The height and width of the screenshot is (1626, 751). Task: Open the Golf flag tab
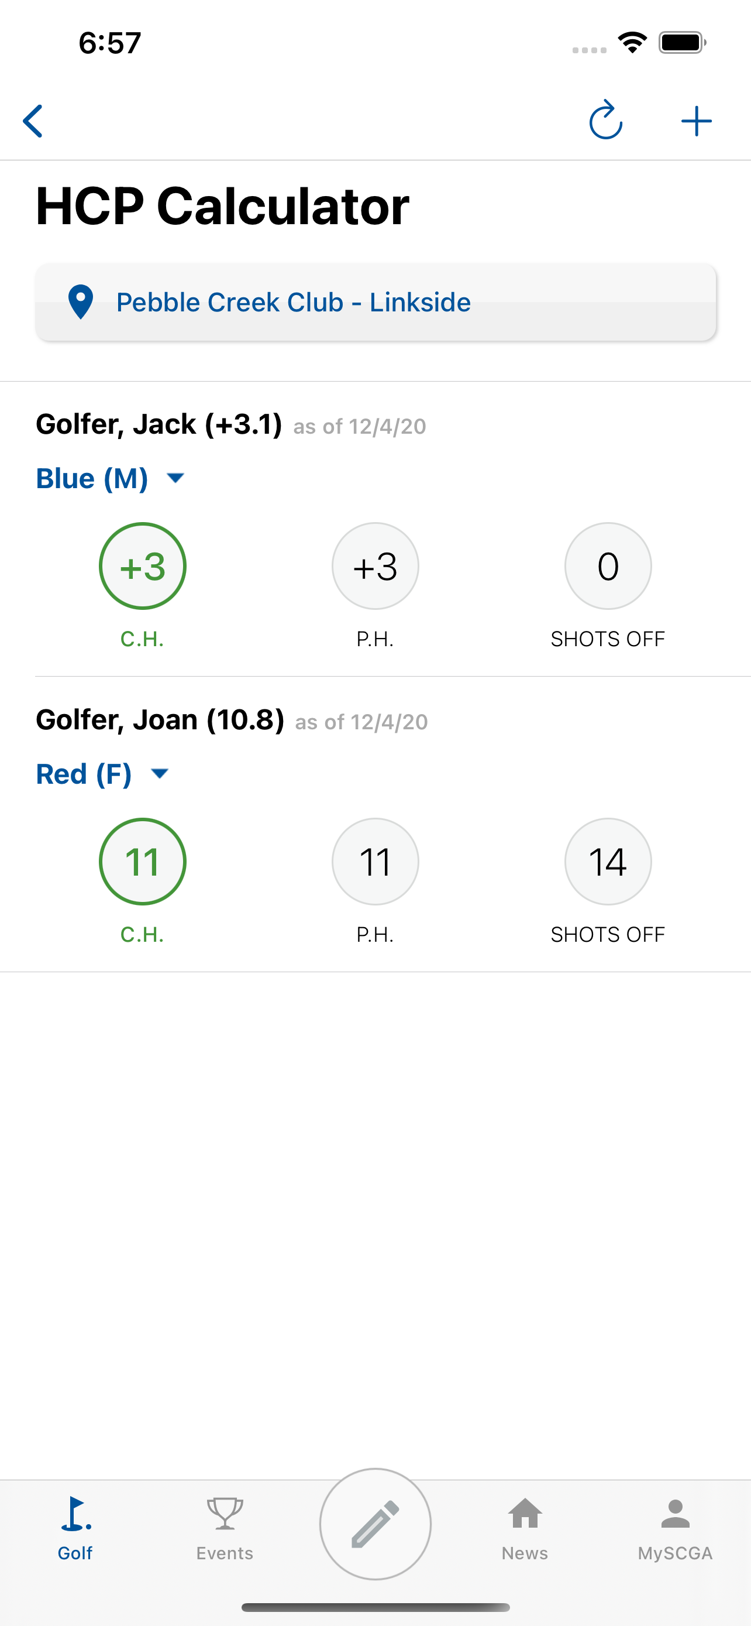pos(75,1529)
